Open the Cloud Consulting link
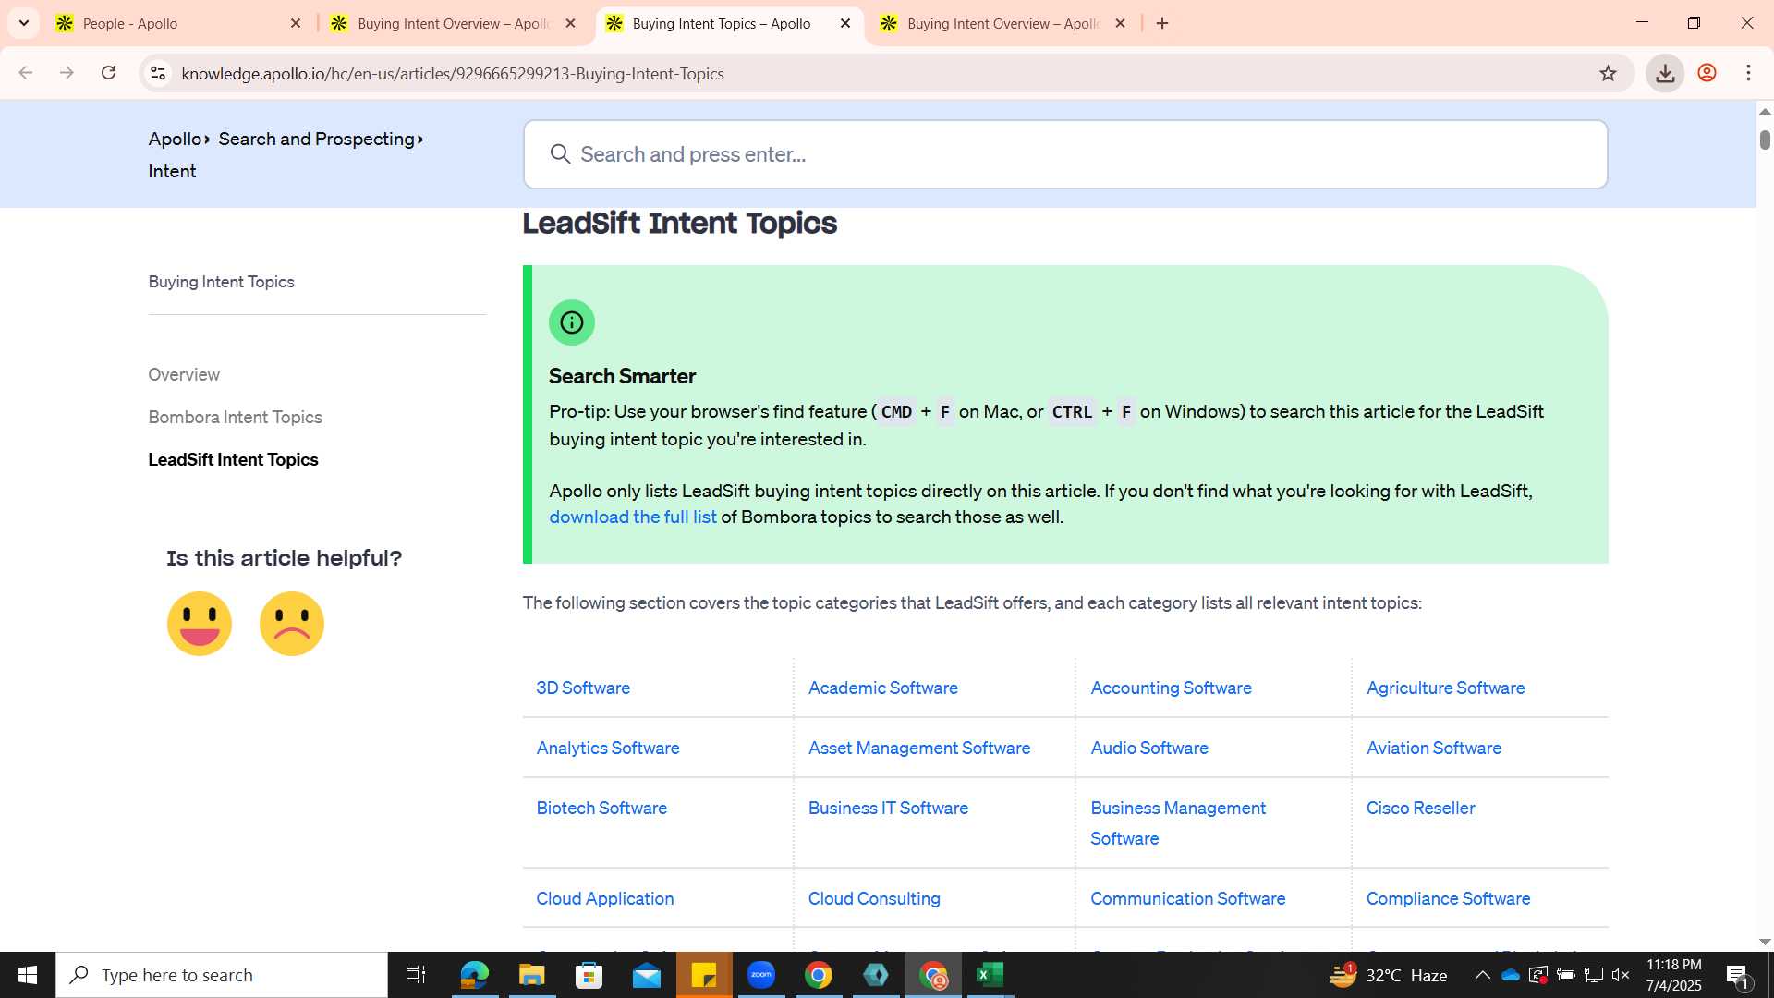 tap(874, 898)
